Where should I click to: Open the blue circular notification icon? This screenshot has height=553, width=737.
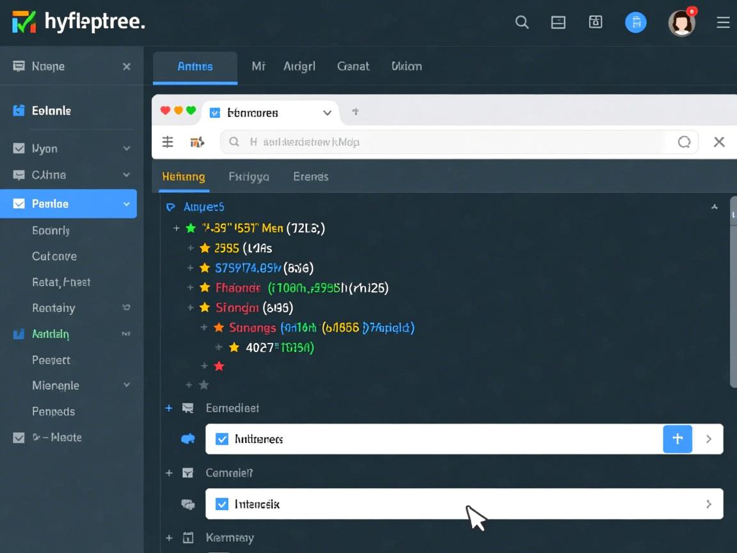point(635,22)
